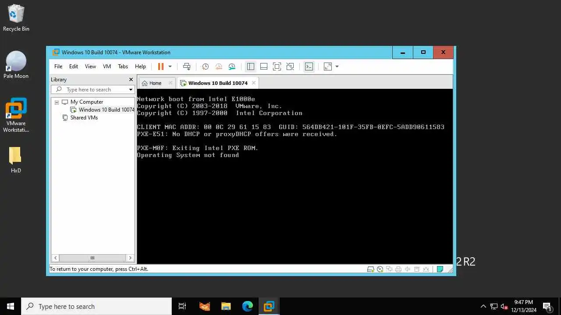
Task: Toggle the console view button
Action: pyautogui.click(x=309, y=66)
